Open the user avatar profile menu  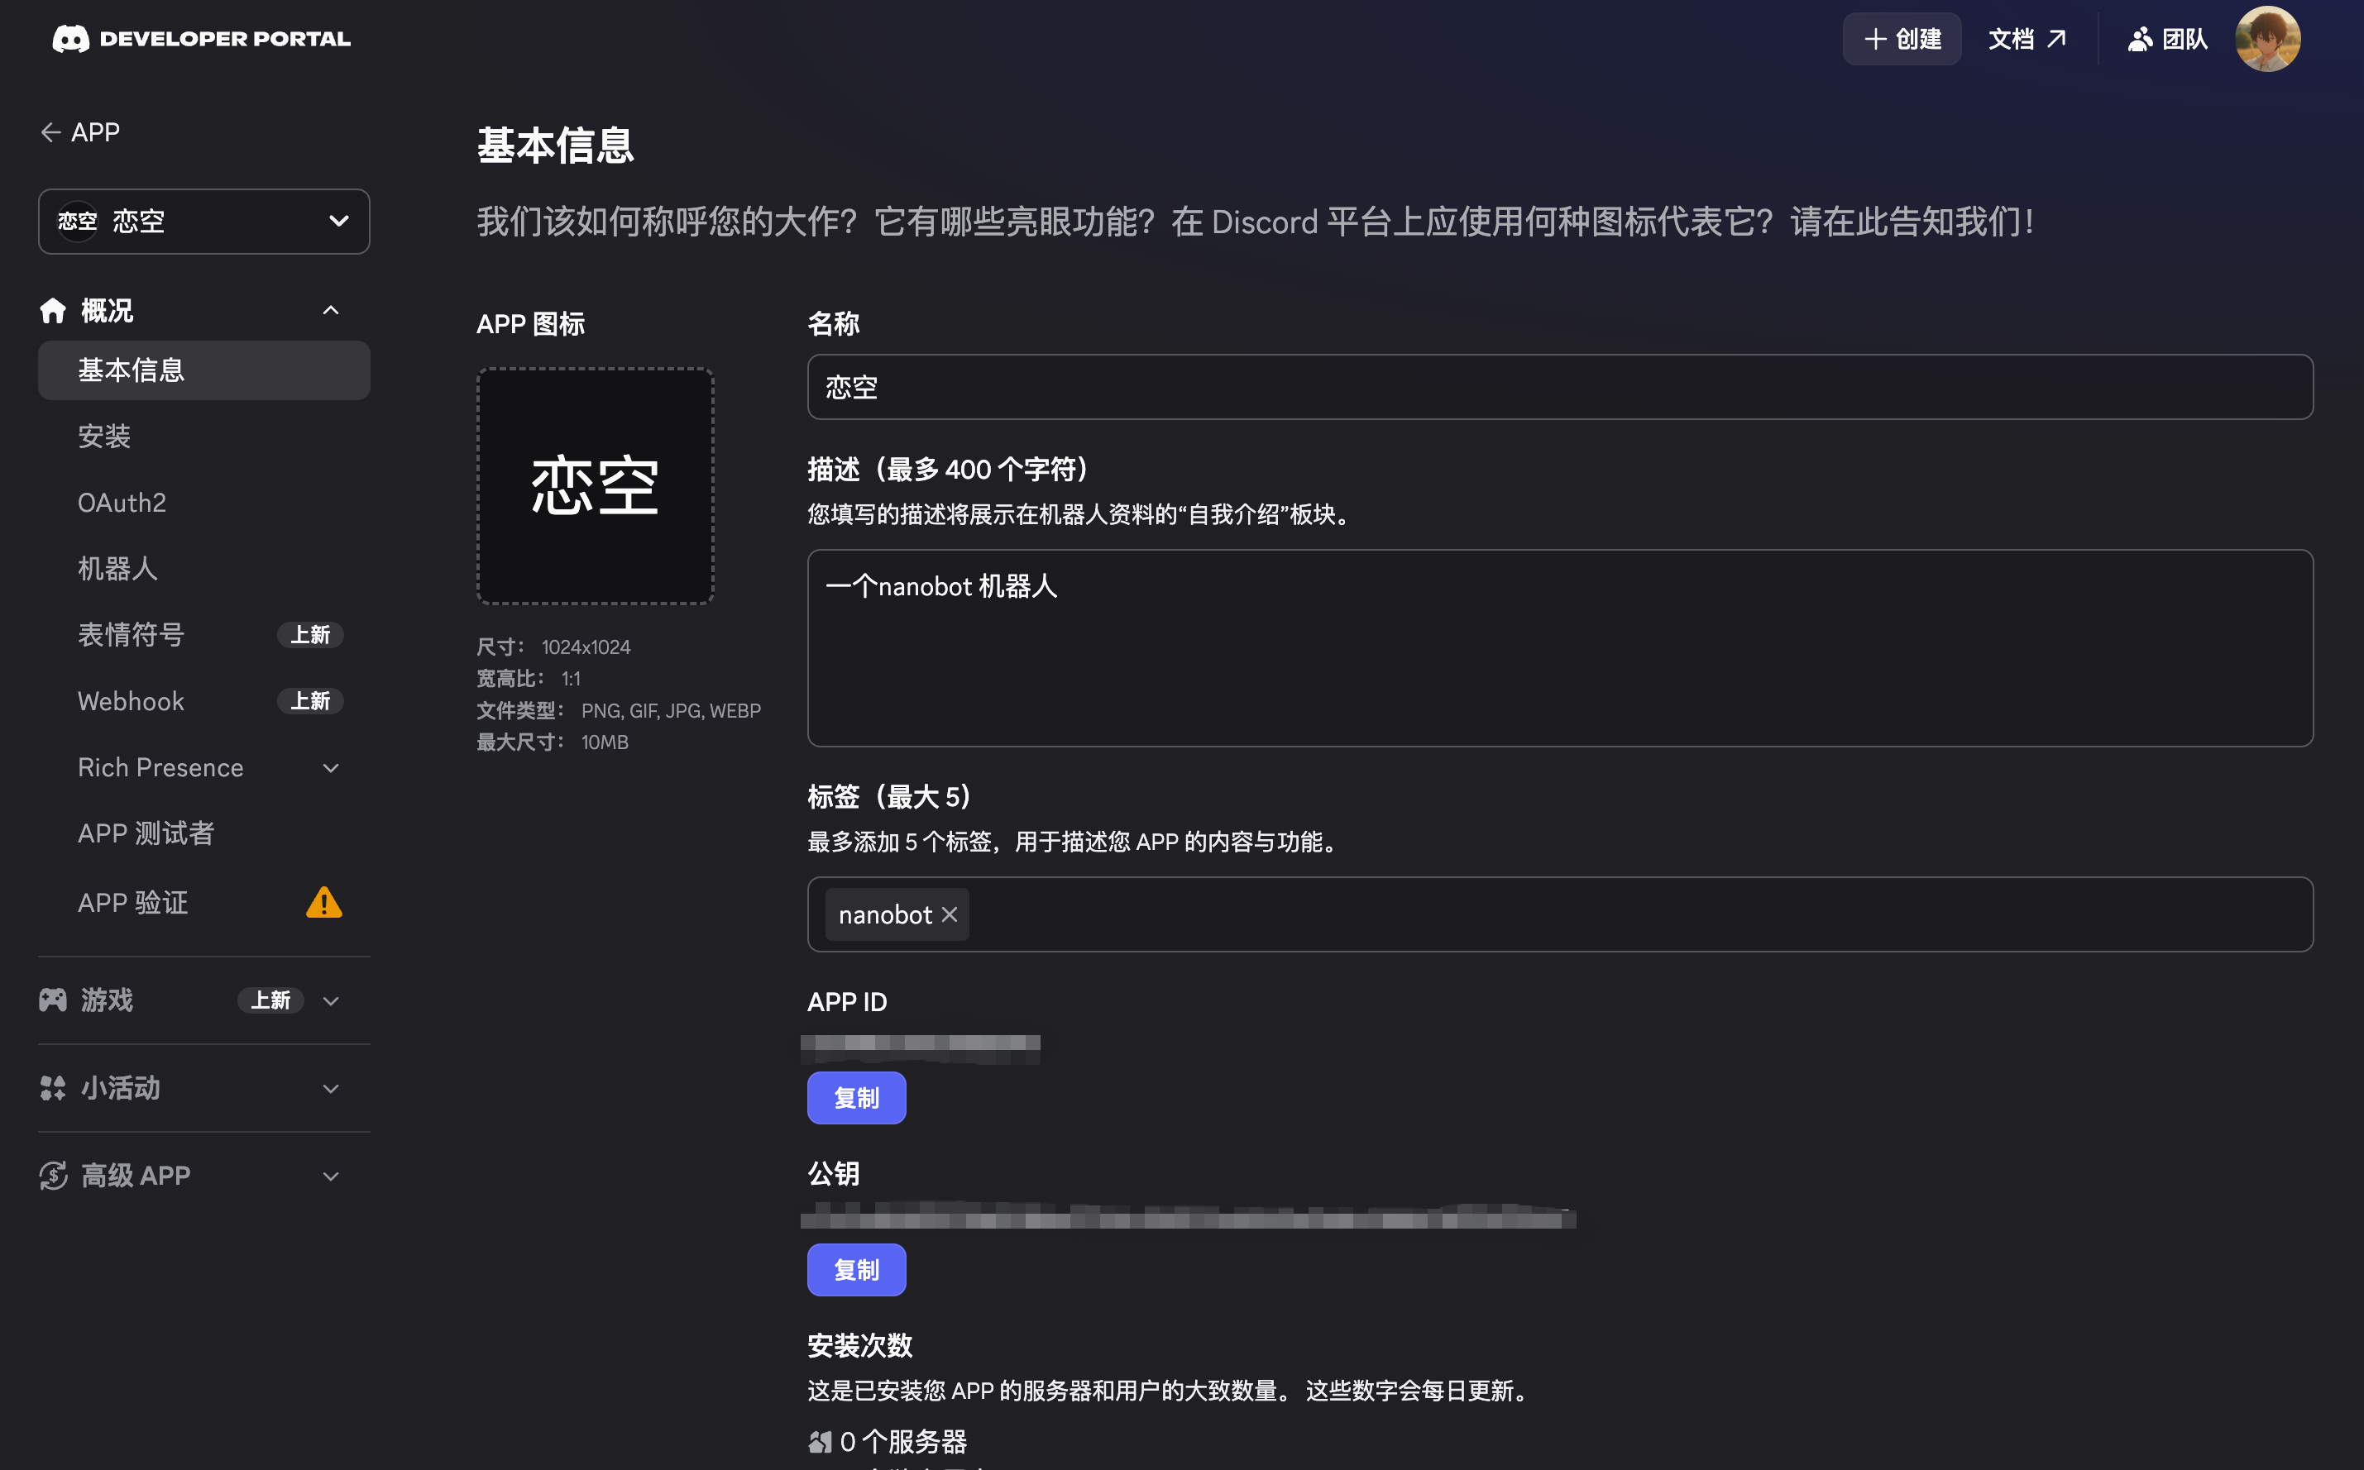tap(2266, 39)
